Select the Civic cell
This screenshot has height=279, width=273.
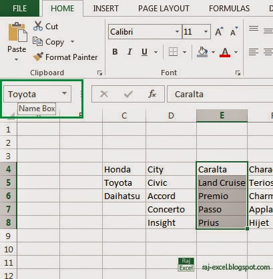(x=171, y=182)
